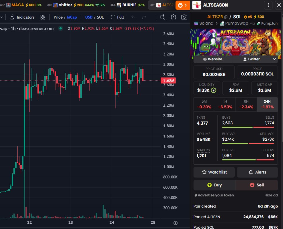Click the FDV value $2.6M
283x229 pixels.
(x=236, y=90)
